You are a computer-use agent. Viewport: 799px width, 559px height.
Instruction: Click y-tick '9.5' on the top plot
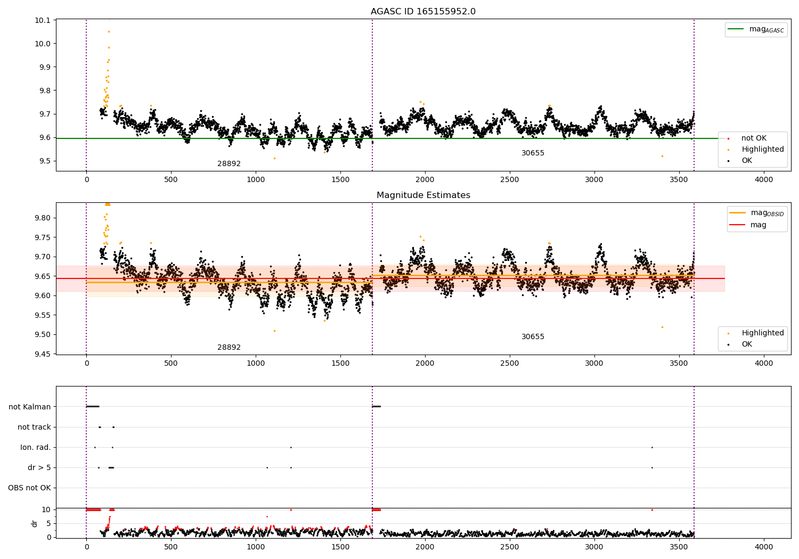click(45, 161)
